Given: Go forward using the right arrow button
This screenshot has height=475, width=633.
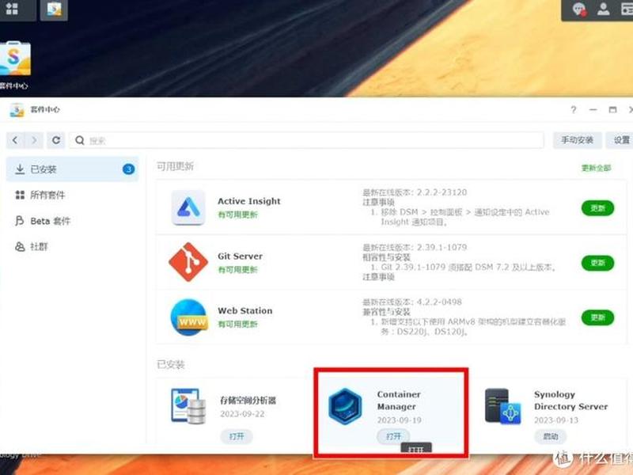Looking at the screenshot, I should pyautogui.click(x=34, y=140).
